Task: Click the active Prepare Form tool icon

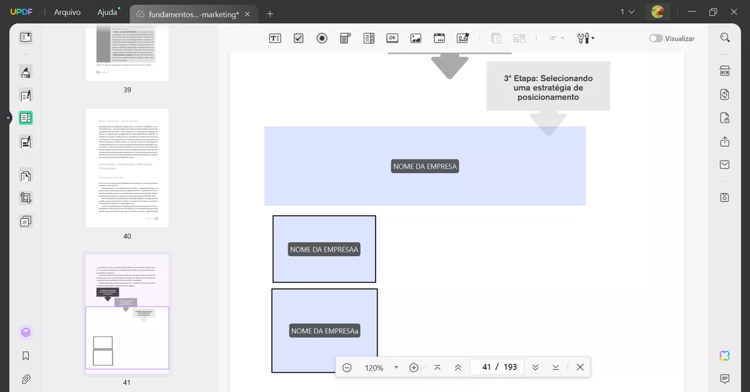Action: [26, 118]
